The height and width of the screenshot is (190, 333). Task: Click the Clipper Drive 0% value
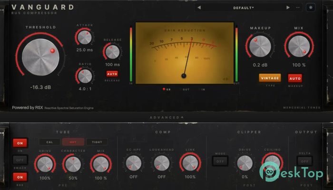245,177
